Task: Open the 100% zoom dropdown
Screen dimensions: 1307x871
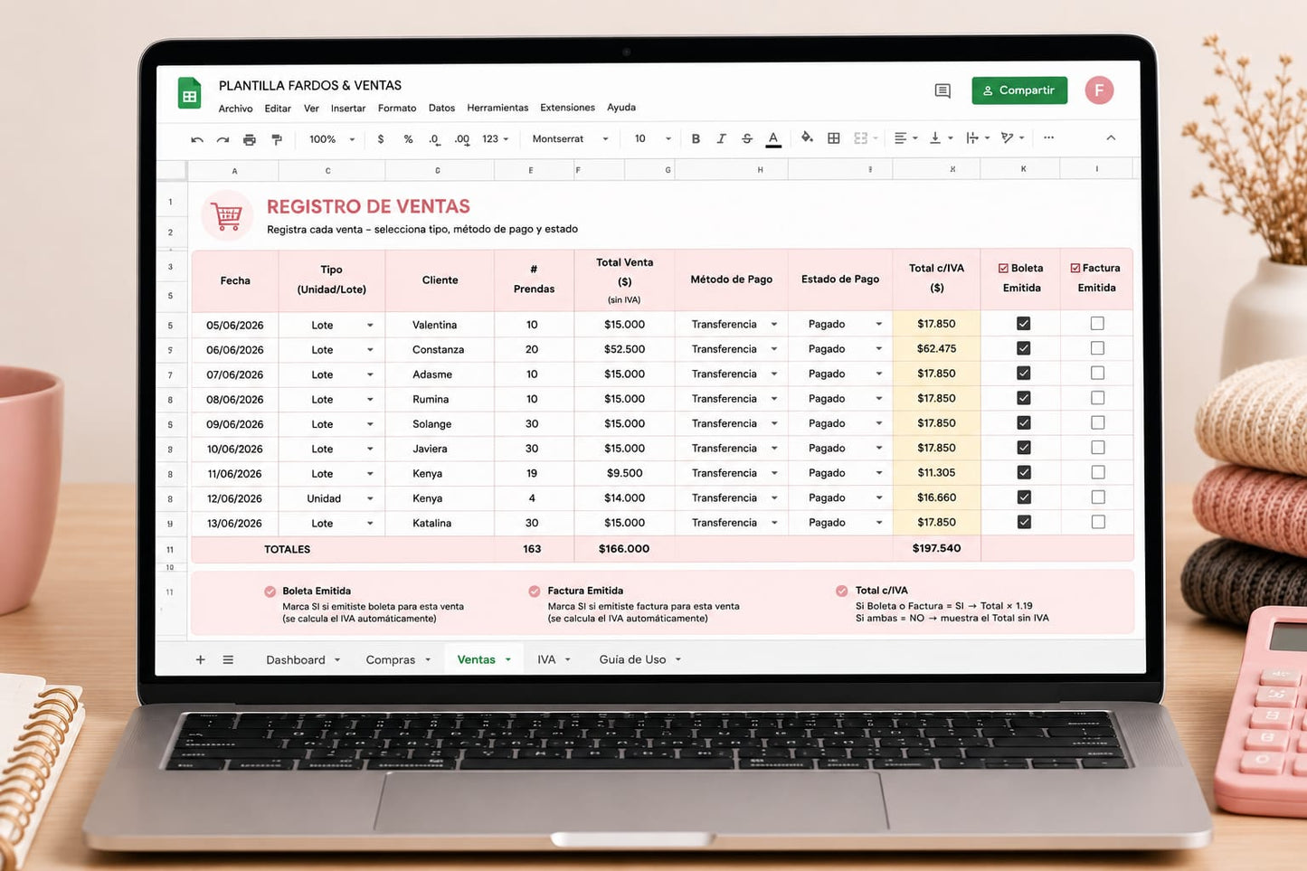Action: click(x=332, y=139)
